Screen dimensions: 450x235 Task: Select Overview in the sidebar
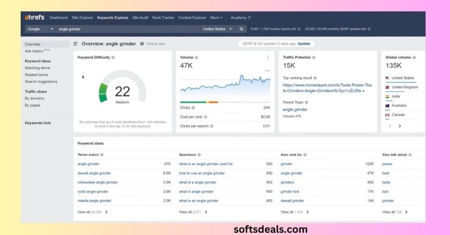coord(46,44)
